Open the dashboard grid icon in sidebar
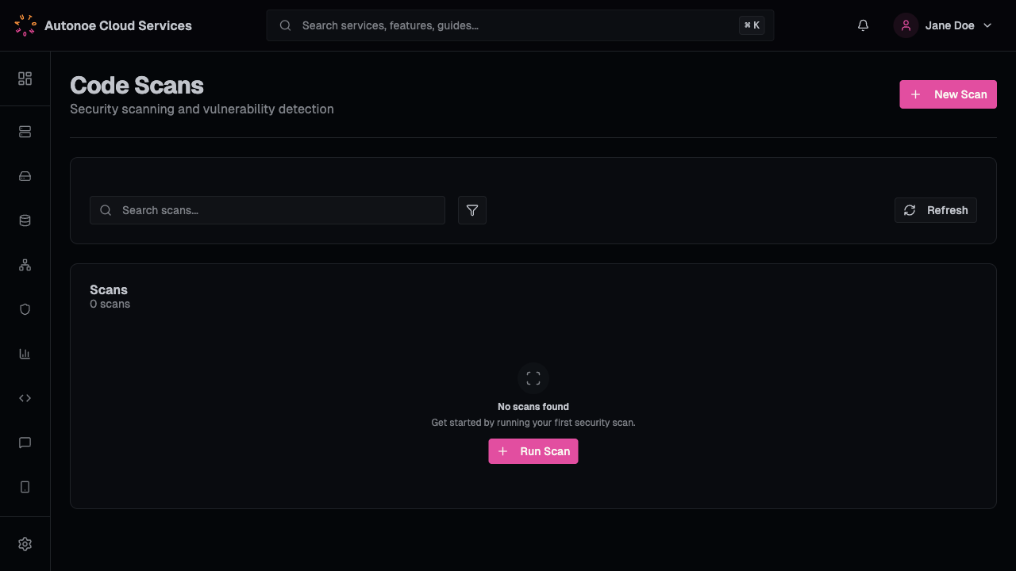 [25, 79]
